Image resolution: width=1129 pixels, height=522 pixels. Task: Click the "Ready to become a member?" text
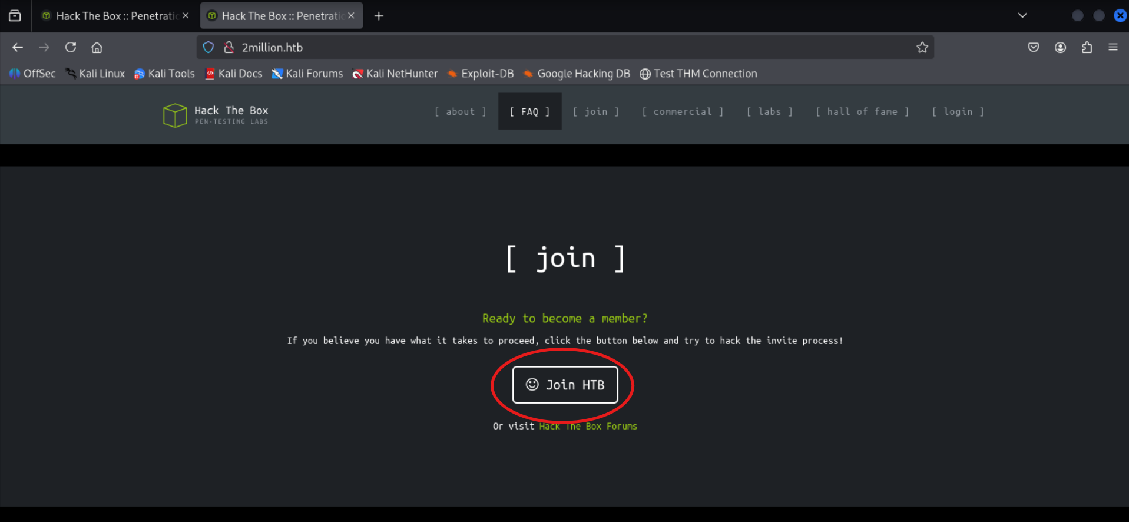coord(565,318)
